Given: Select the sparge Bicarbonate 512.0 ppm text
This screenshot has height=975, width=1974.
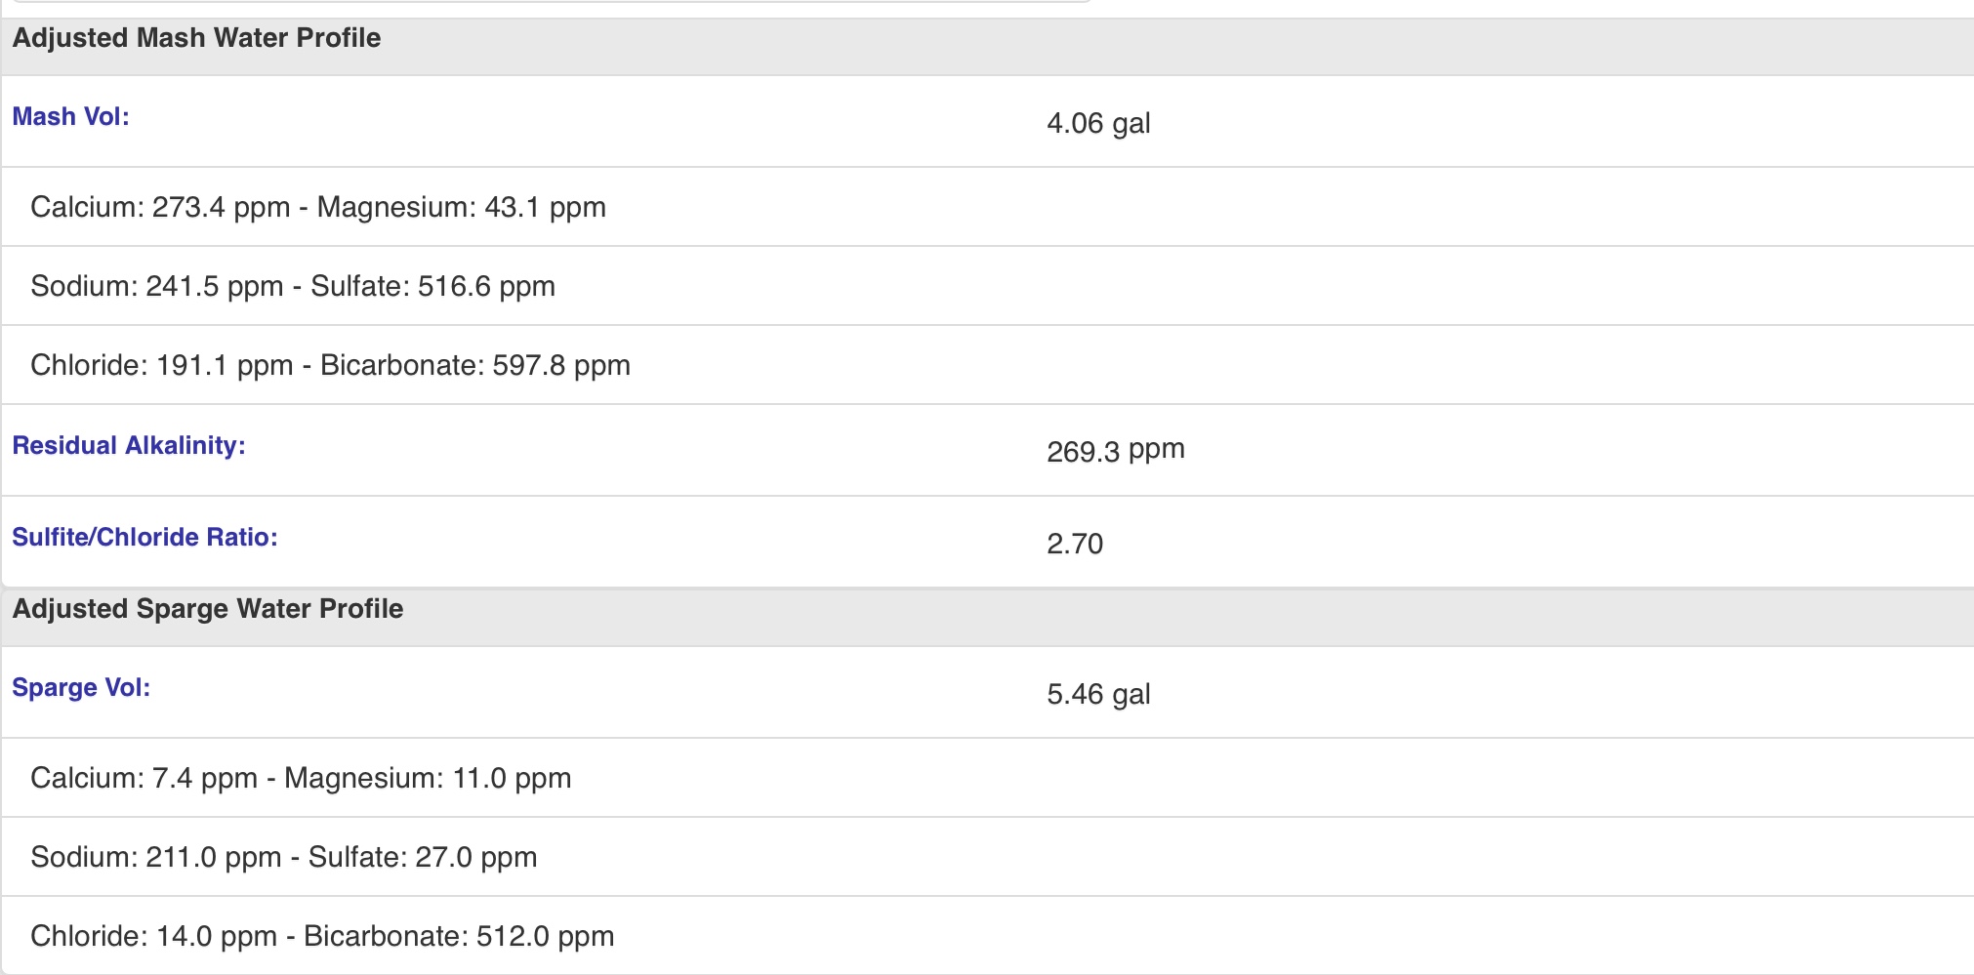Looking at the screenshot, I should coord(459,936).
